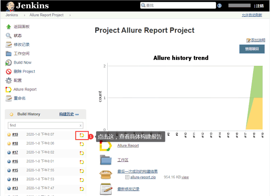Click the 最新修改记录 link
The image size is (270, 196).
(128, 189)
